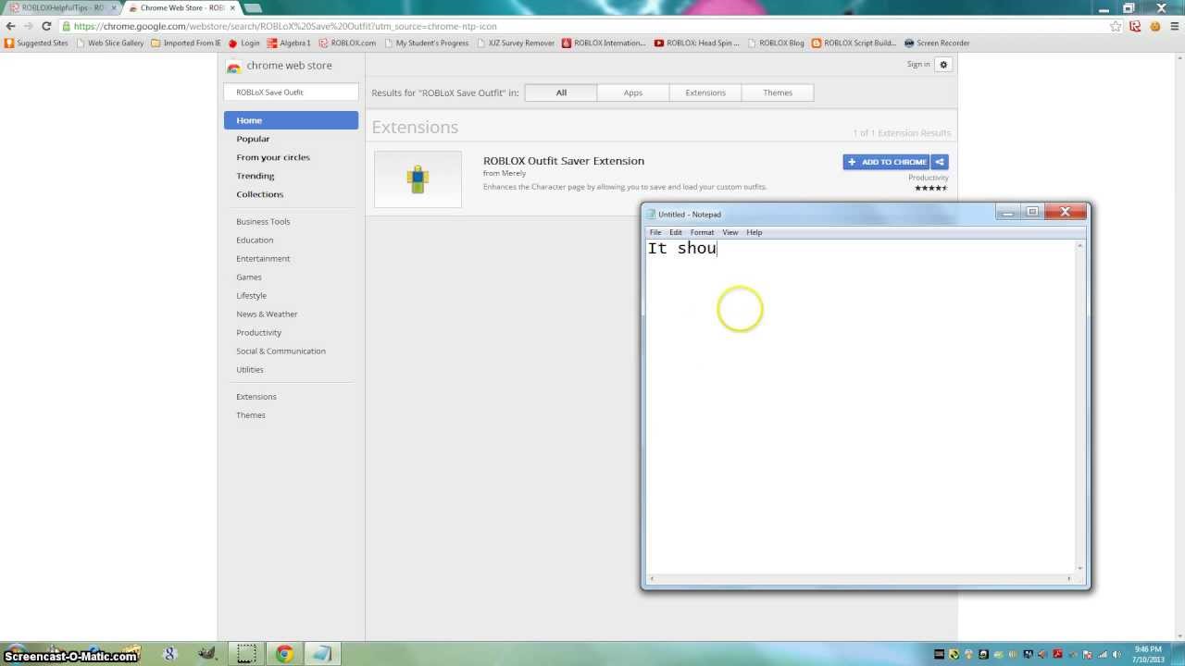
Task: Open Education category
Action: click(x=255, y=240)
